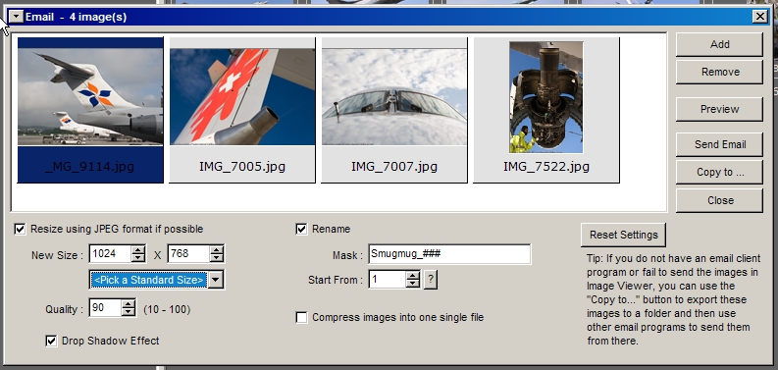The height and width of the screenshot is (370, 778).
Task: Click the Send Email button
Action: (719, 144)
